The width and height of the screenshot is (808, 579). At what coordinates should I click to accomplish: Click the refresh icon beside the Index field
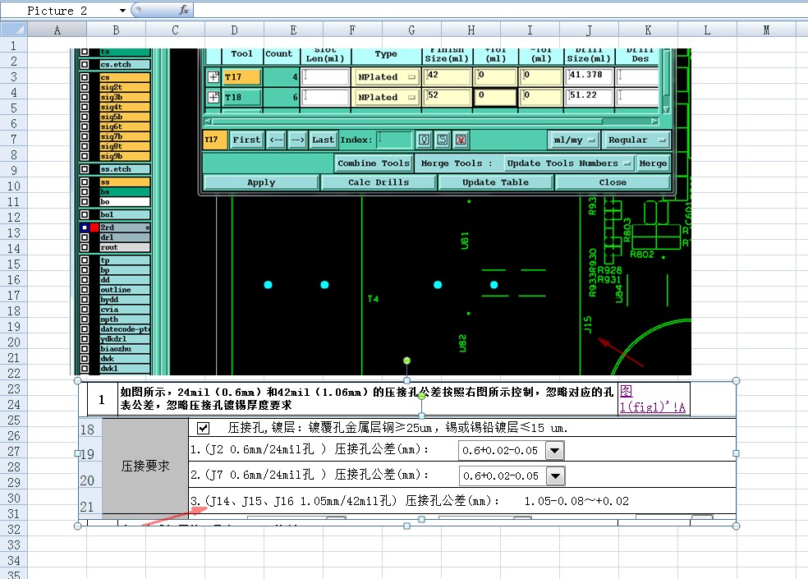click(442, 140)
